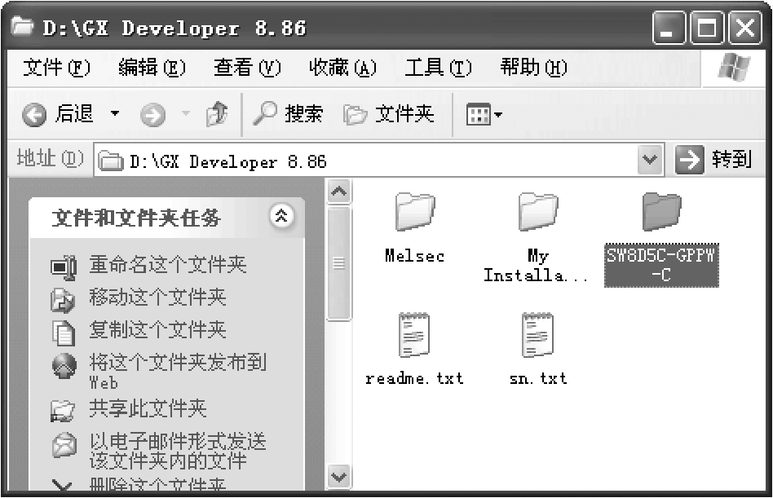Click 以电子邮件形式发送该文件夹内的文件 link
This screenshot has height=498, width=773.
[x=178, y=452]
